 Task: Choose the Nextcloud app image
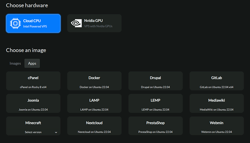click(94, 126)
